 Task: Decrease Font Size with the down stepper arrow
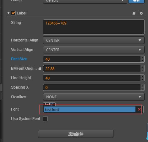(142, 61)
